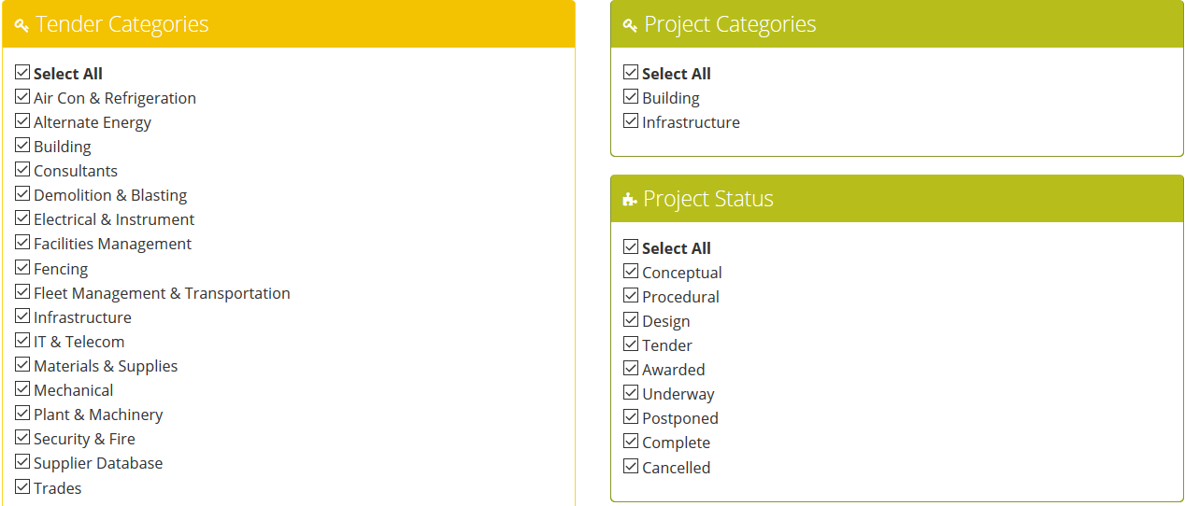Toggle the Supplier Database checkbox
This screenshot has height=506, width=1185.
pos(22,461)
